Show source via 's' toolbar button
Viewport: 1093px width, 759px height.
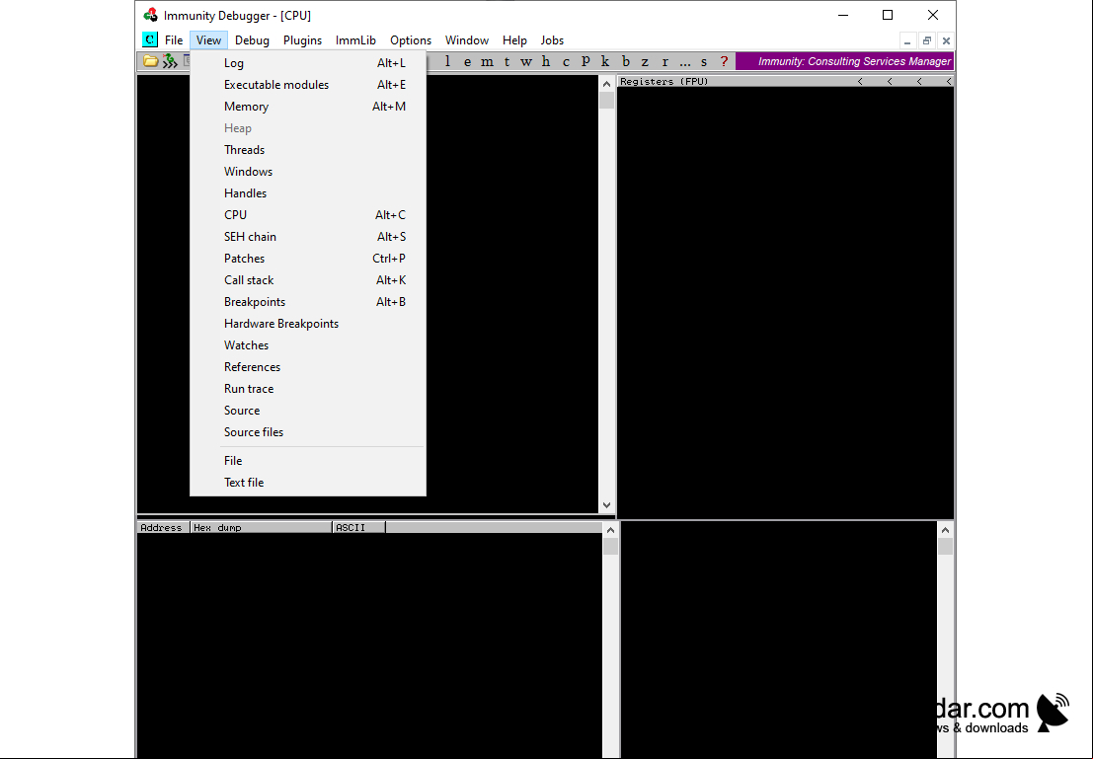[704, 61]
